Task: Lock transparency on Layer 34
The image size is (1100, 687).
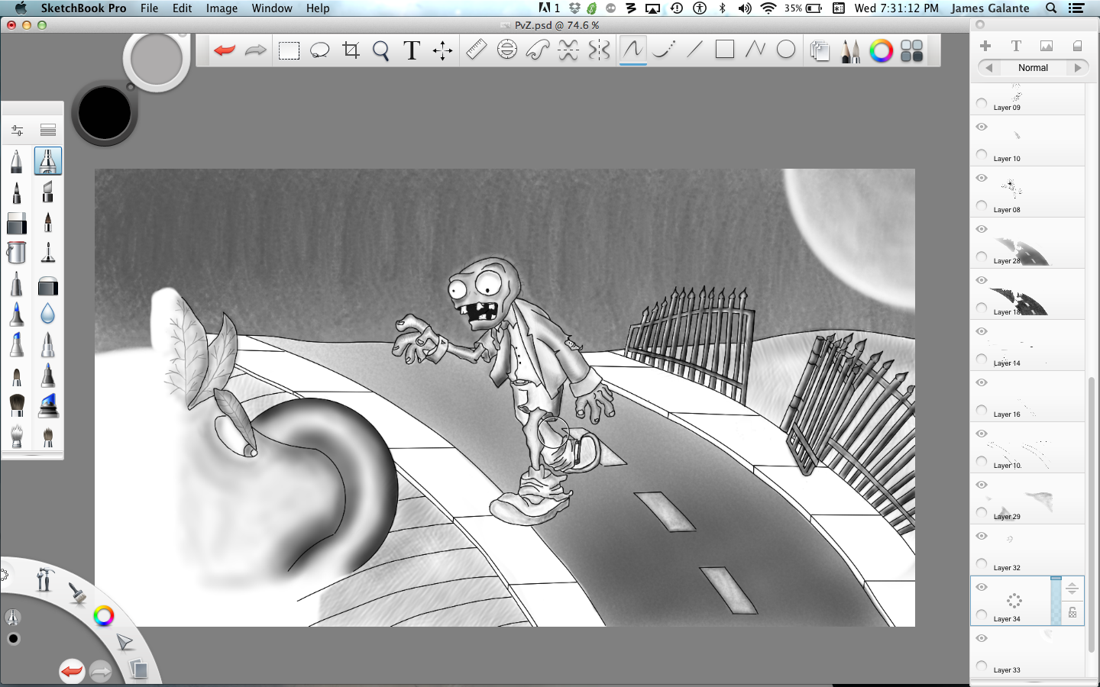Action: pyautogui.click(x=1072, y=612)
